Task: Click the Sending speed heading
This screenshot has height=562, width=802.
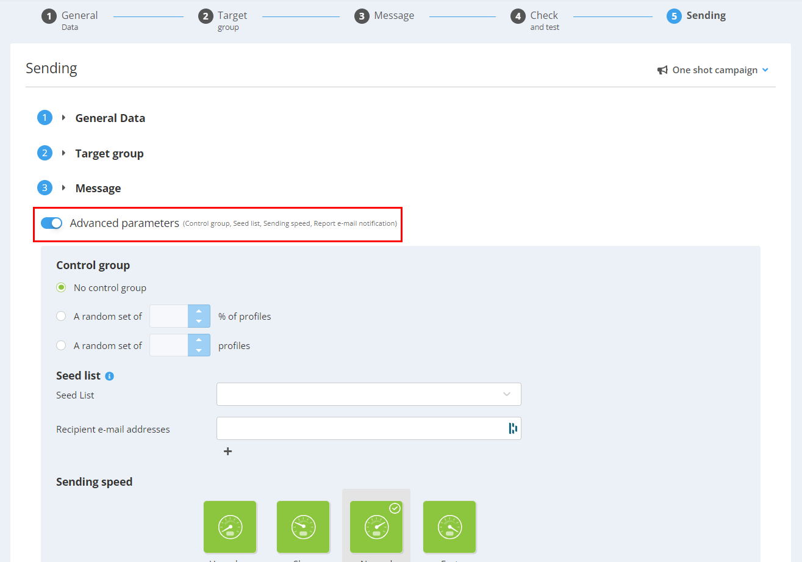Action: click(x=94, y=482)
